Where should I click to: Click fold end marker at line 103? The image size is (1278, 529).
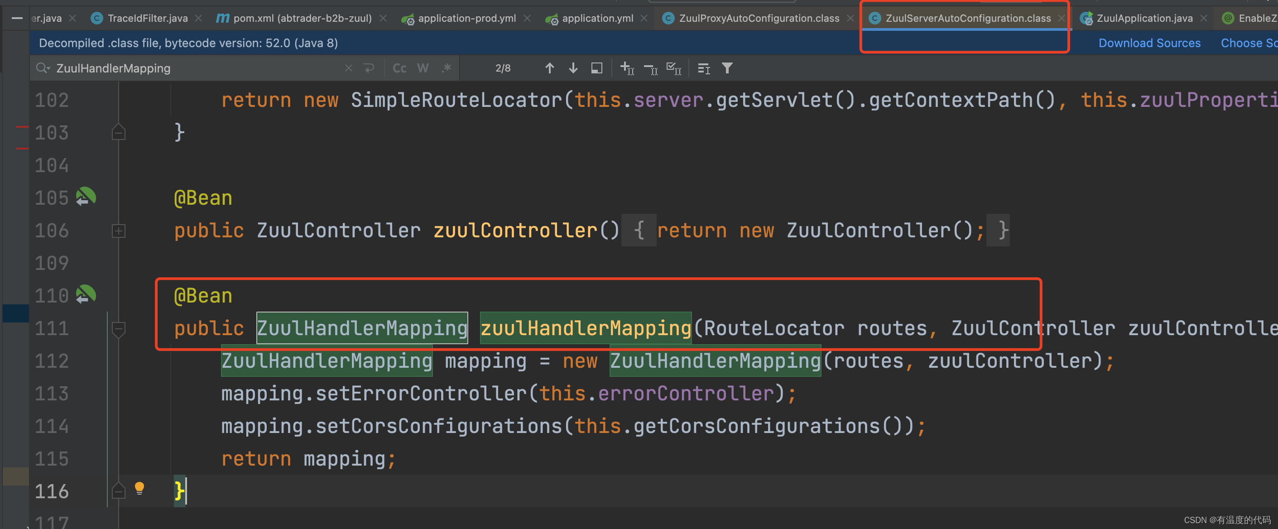pyautogui.click(x=119, y=132)
